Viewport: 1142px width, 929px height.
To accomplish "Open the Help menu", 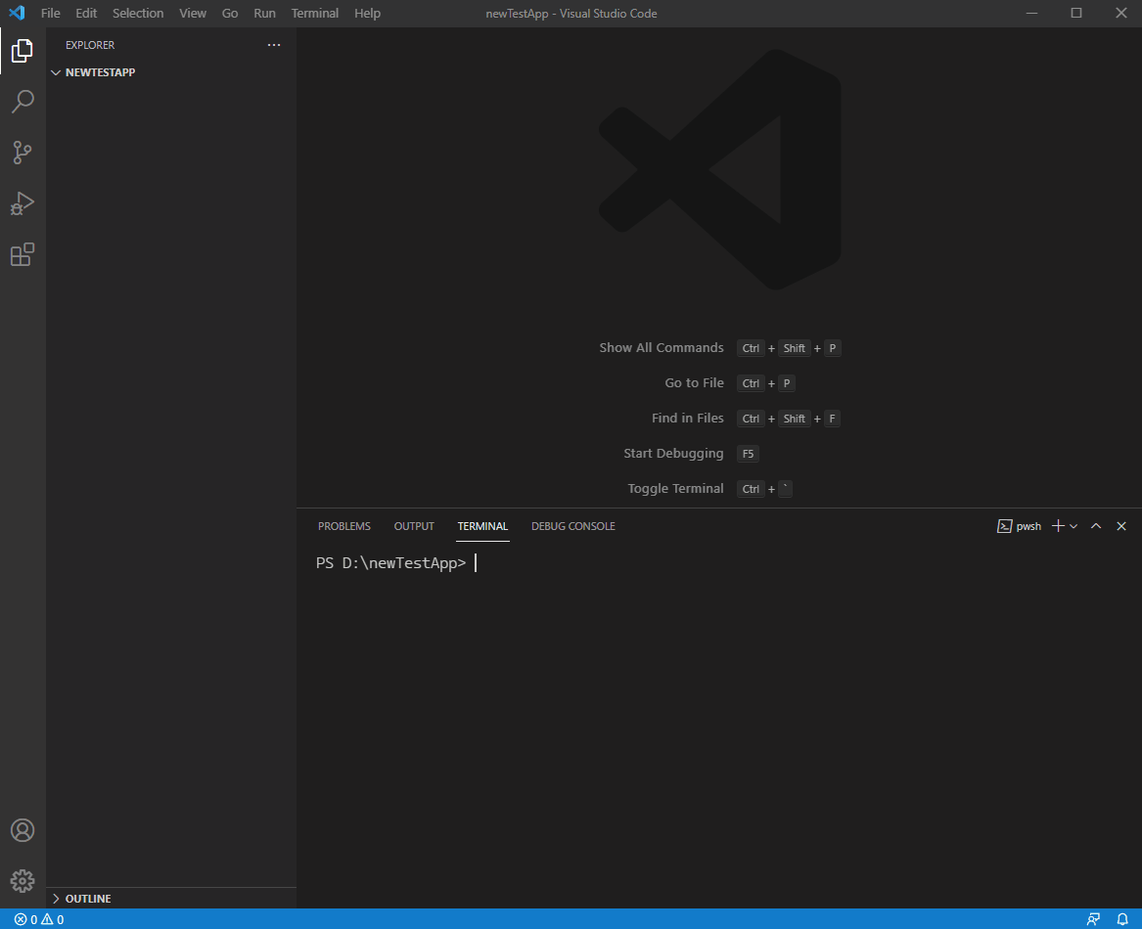I will (368, 13).
